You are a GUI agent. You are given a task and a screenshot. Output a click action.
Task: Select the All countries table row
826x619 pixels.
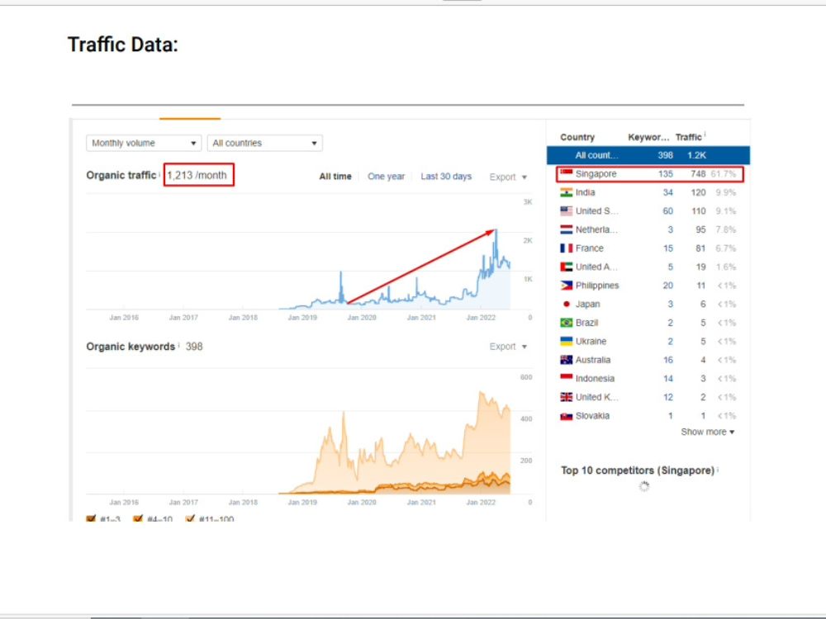point(648,155)
